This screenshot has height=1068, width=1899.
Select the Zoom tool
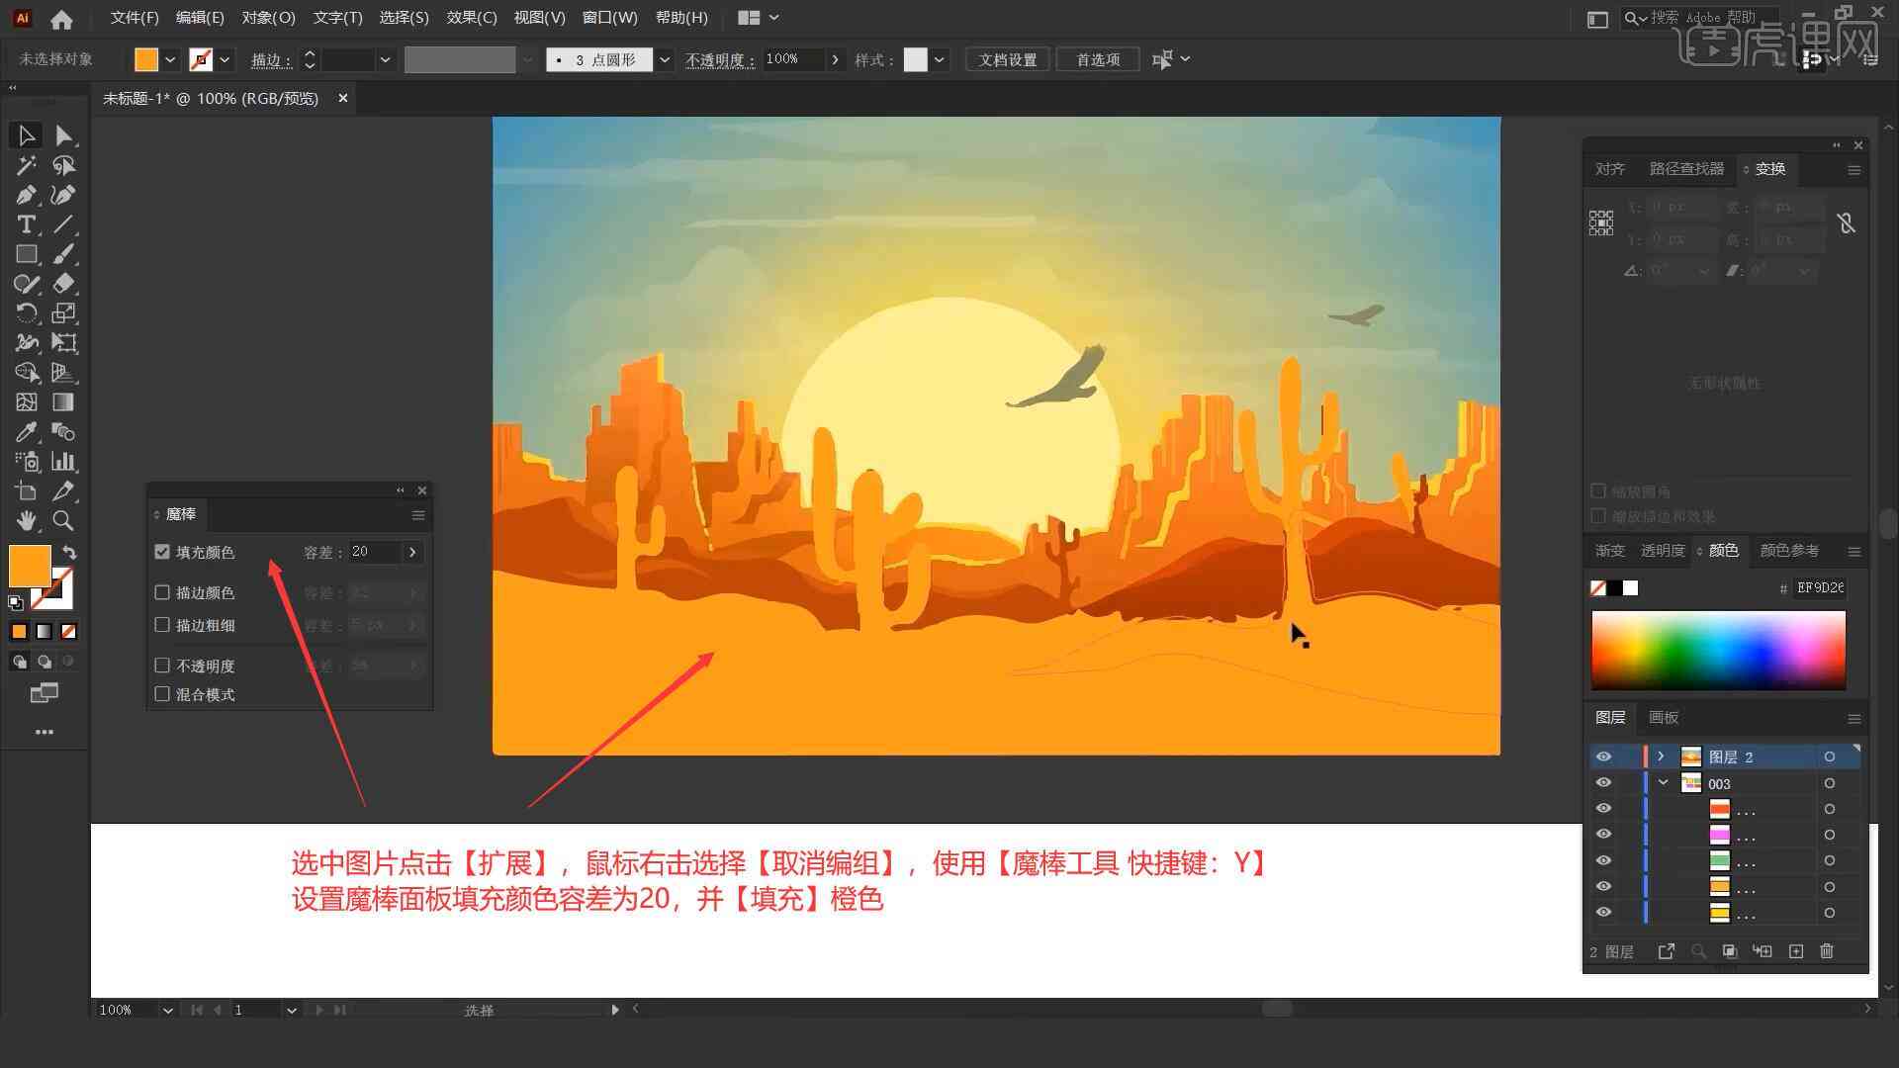(x=62, y=520)
